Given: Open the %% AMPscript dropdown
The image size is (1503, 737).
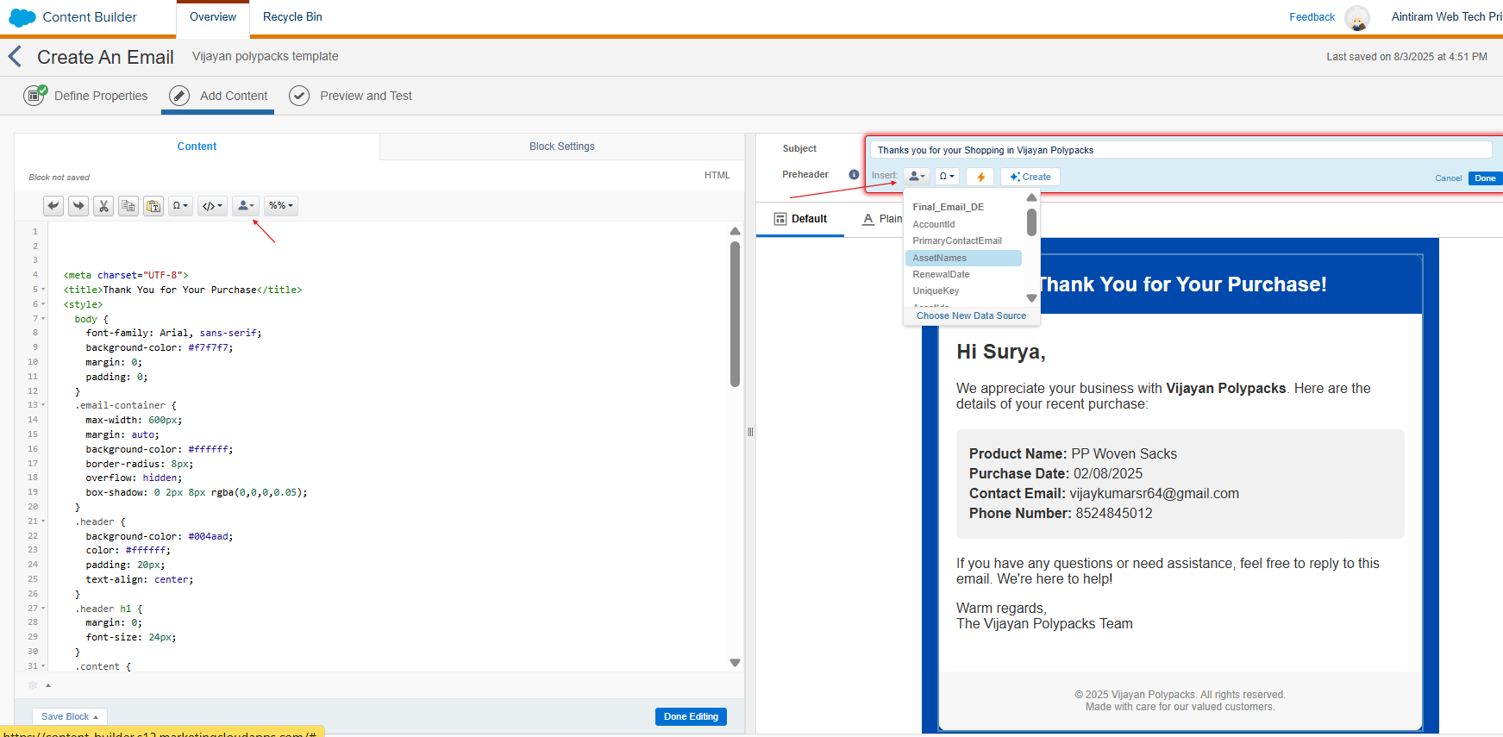Looking at the screenshot, I should click(x=280, y=206).
